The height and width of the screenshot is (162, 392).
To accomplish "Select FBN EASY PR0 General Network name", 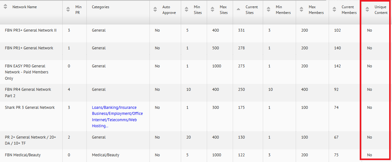I will pyautogui.click(x=27, y=72).
